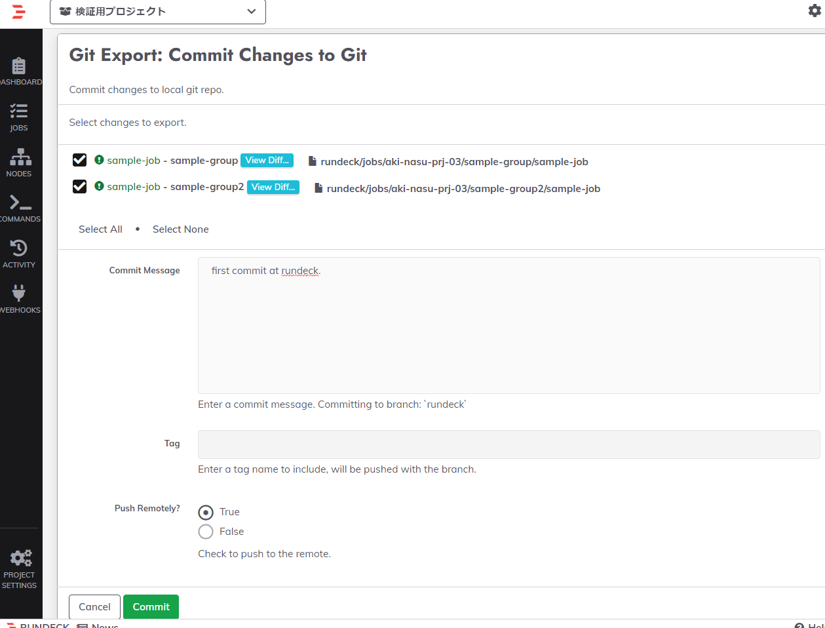Screen dimensions: 825x628
Task: Select True for Push Remotely
Action: [x=206, y=512]
